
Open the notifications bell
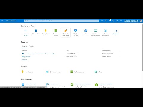pyautogui.click(x=110, y=21)
